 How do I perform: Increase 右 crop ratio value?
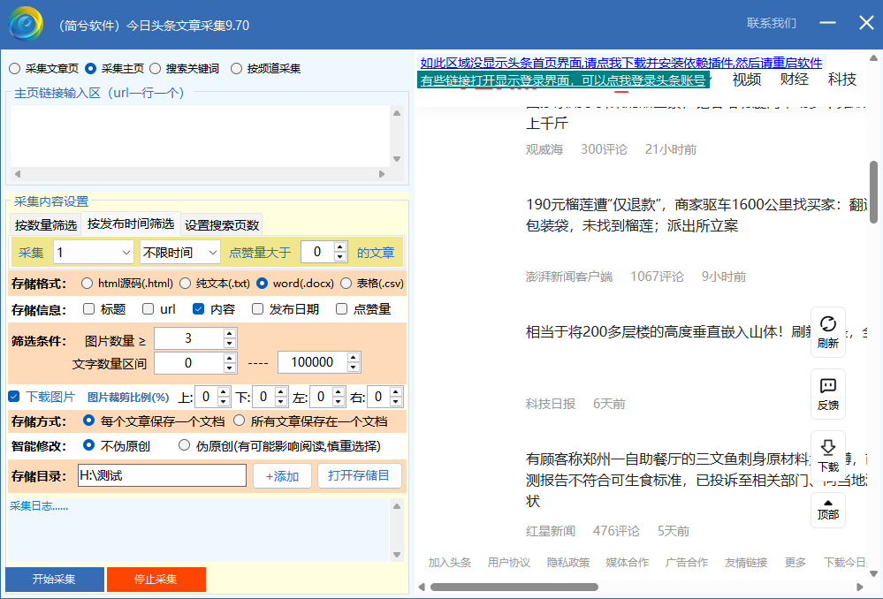tap(396, 392)
